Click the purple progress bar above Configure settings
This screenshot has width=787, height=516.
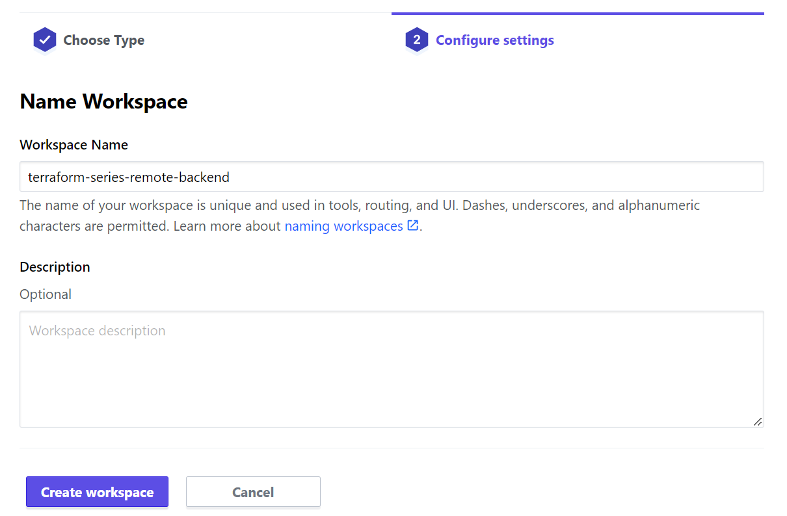click(578, 13)
